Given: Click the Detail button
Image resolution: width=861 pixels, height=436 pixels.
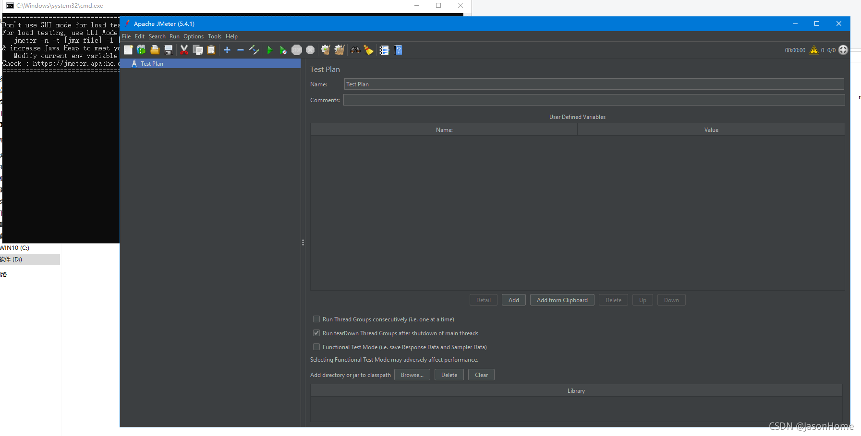Looking at the screenshot, I should 484,300.
